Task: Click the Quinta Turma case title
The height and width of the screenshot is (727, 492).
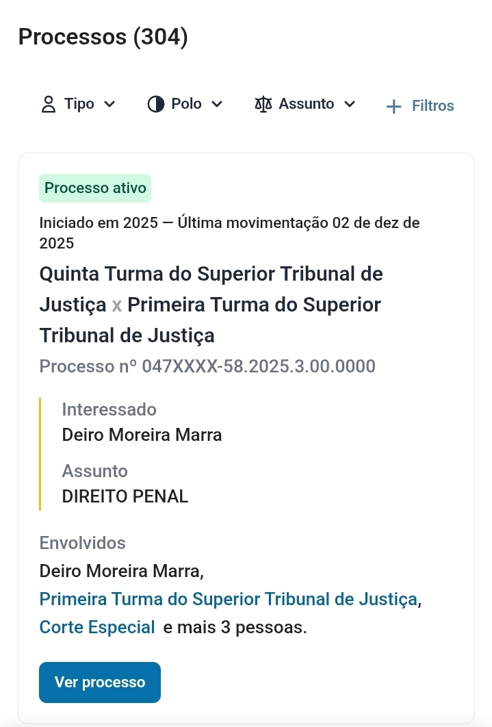Action: tap(211, 304)
